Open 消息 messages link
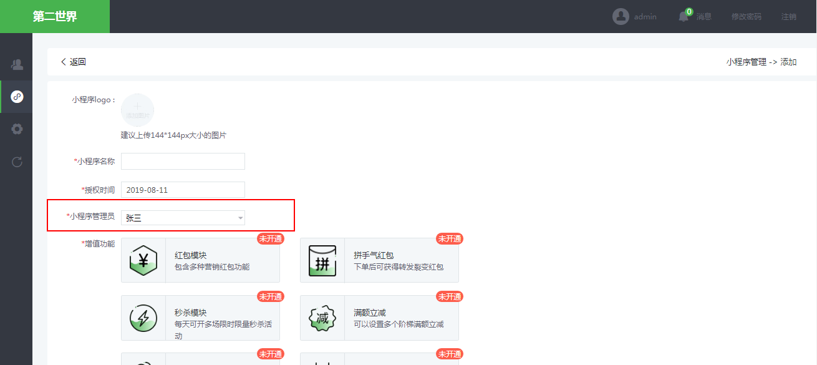Image resolution: width=817 pixels, height=365 pixels. click(704, 17)
